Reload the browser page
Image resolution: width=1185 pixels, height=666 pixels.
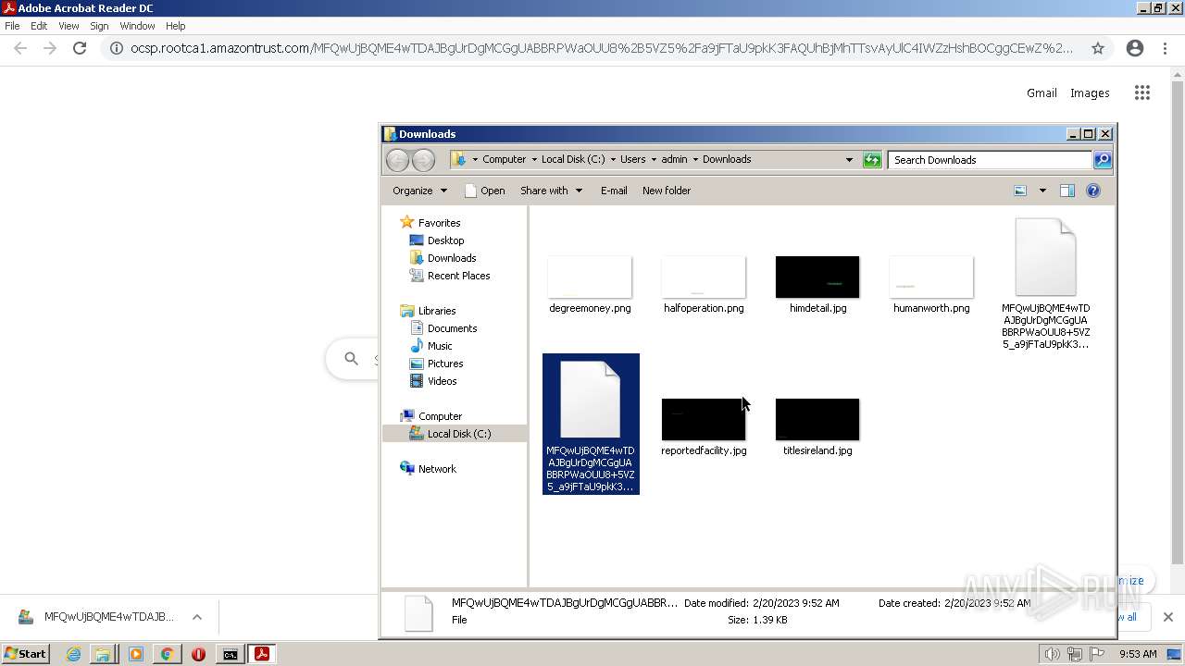pyautogui.click(x=80, y=48)
